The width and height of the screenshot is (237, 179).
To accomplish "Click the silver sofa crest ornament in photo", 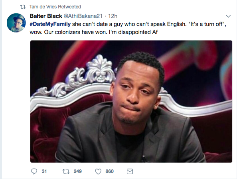I will pos(99,69).
